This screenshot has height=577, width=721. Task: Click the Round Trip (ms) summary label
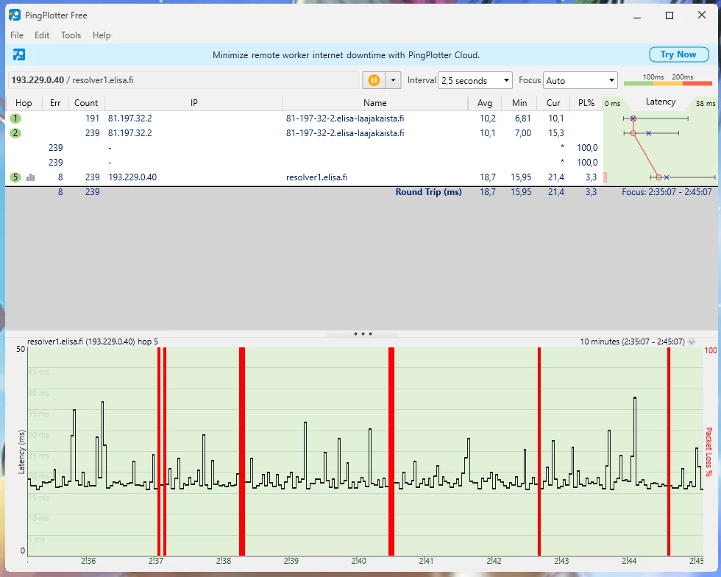[x=428, y=192]
